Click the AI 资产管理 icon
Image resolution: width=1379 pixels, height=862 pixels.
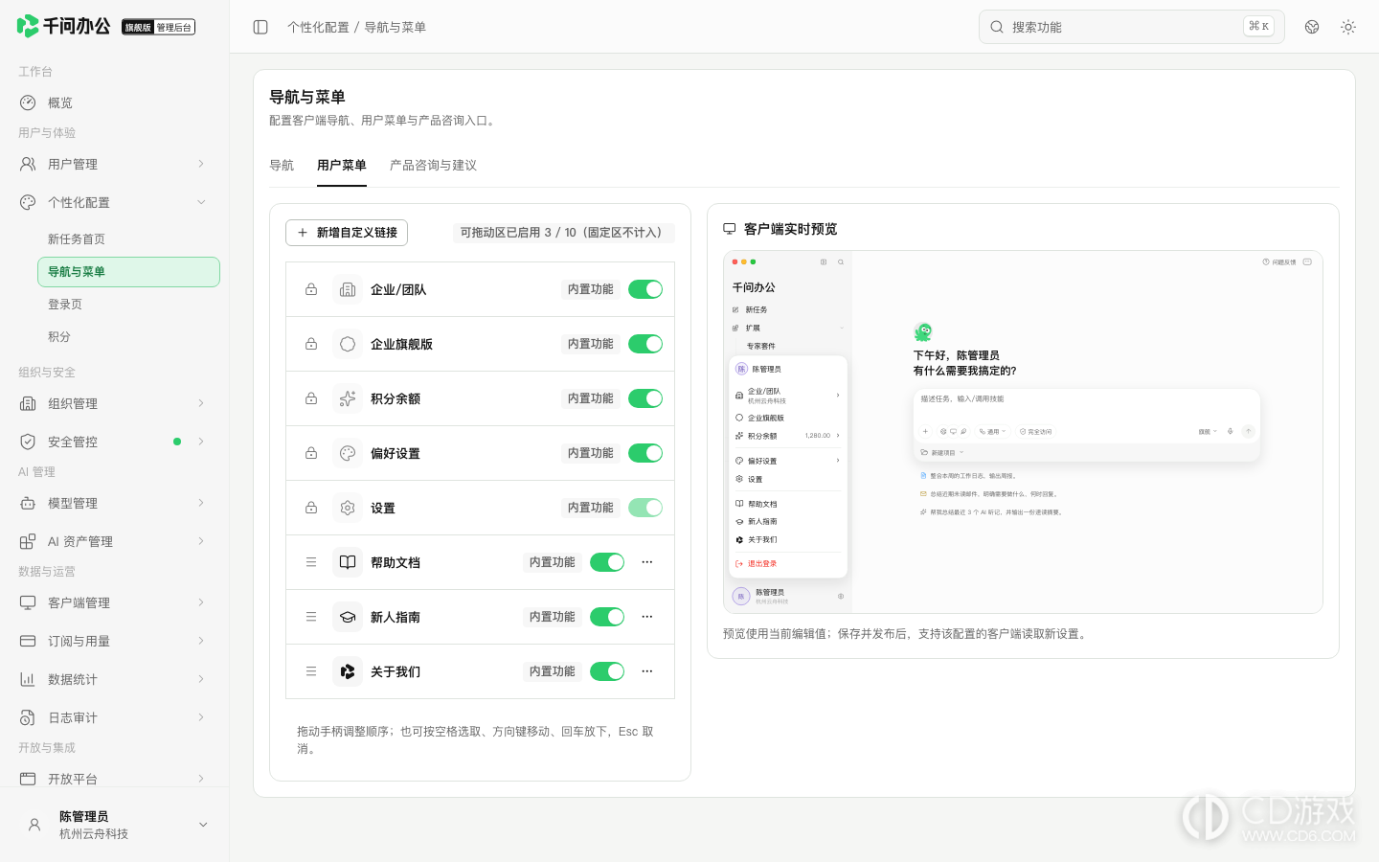(28, 541)
